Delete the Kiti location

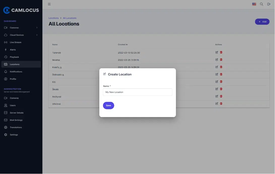[x=221, y=82]
